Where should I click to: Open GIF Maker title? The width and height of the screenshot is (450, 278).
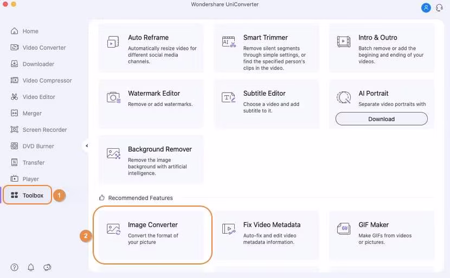(374, 225)
